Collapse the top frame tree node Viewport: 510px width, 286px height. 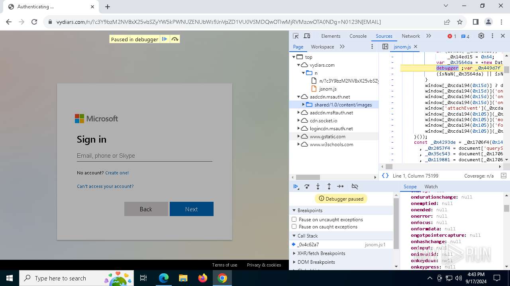pyautogui.click(x=294, y=57)
